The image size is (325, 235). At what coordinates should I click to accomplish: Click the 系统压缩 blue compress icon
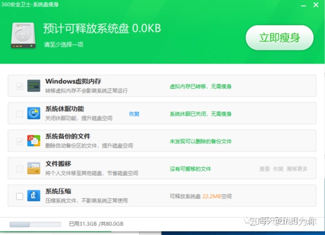pos(33,195)
